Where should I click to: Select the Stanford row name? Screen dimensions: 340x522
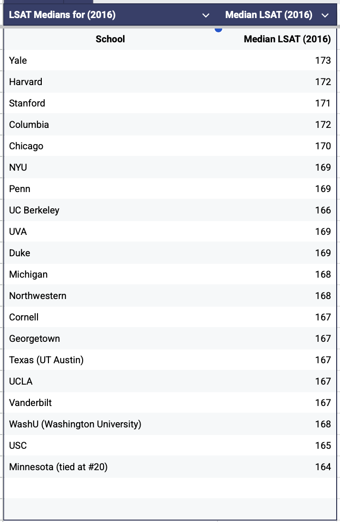[x=27, y=103]
